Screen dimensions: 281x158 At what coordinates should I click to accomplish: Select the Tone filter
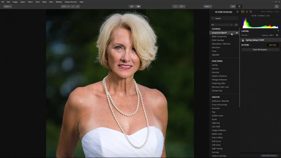tap(214, 51)
